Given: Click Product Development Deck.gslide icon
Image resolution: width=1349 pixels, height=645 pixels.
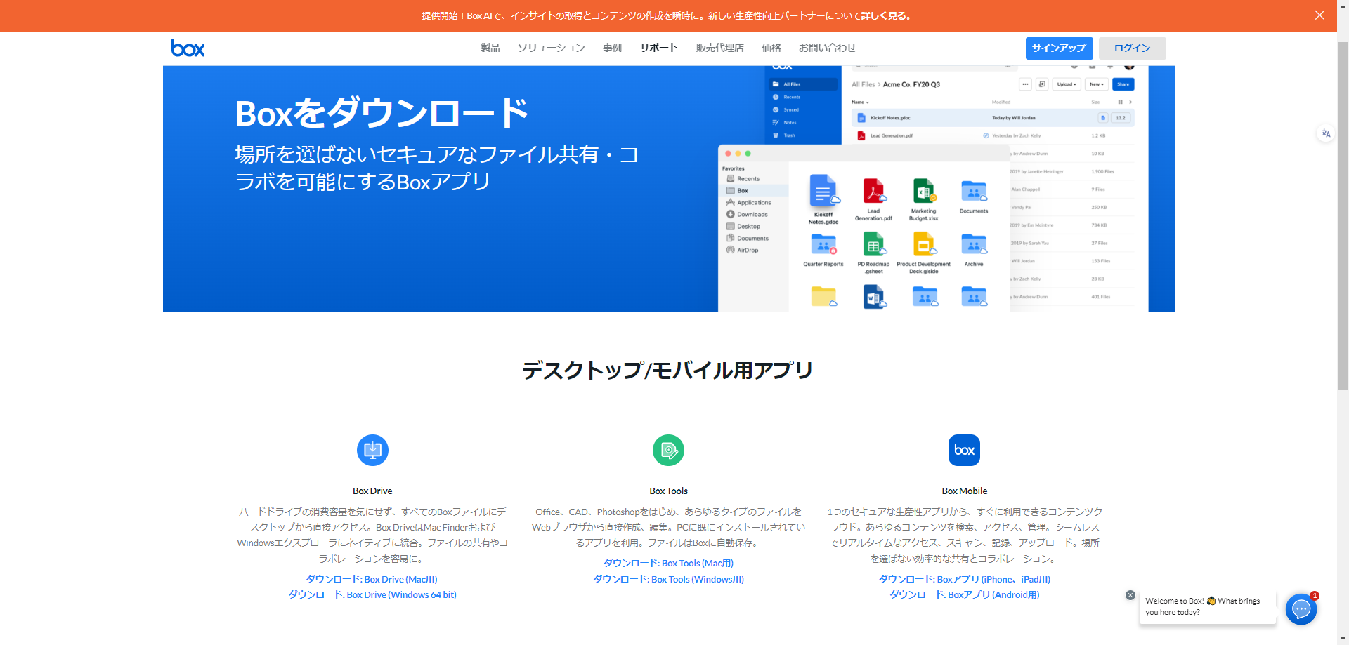Looking at the screenshot, I should pos(924,244).
